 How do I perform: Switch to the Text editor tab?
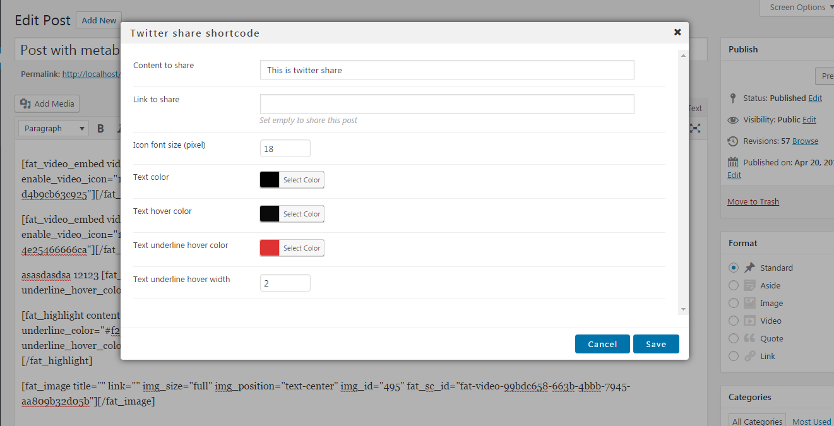pyautogui.click(x=694, y=108)
